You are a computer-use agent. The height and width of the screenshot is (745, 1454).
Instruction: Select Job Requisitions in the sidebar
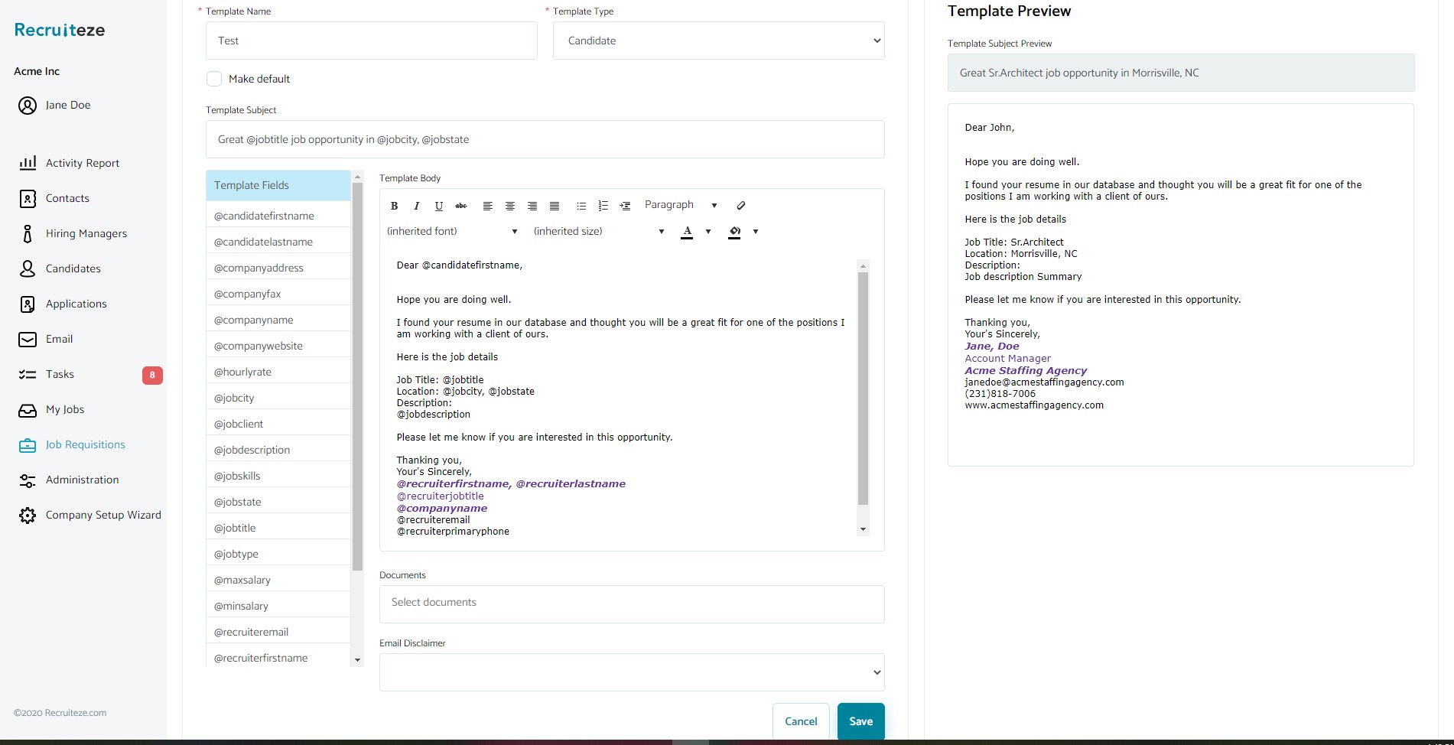84,444
